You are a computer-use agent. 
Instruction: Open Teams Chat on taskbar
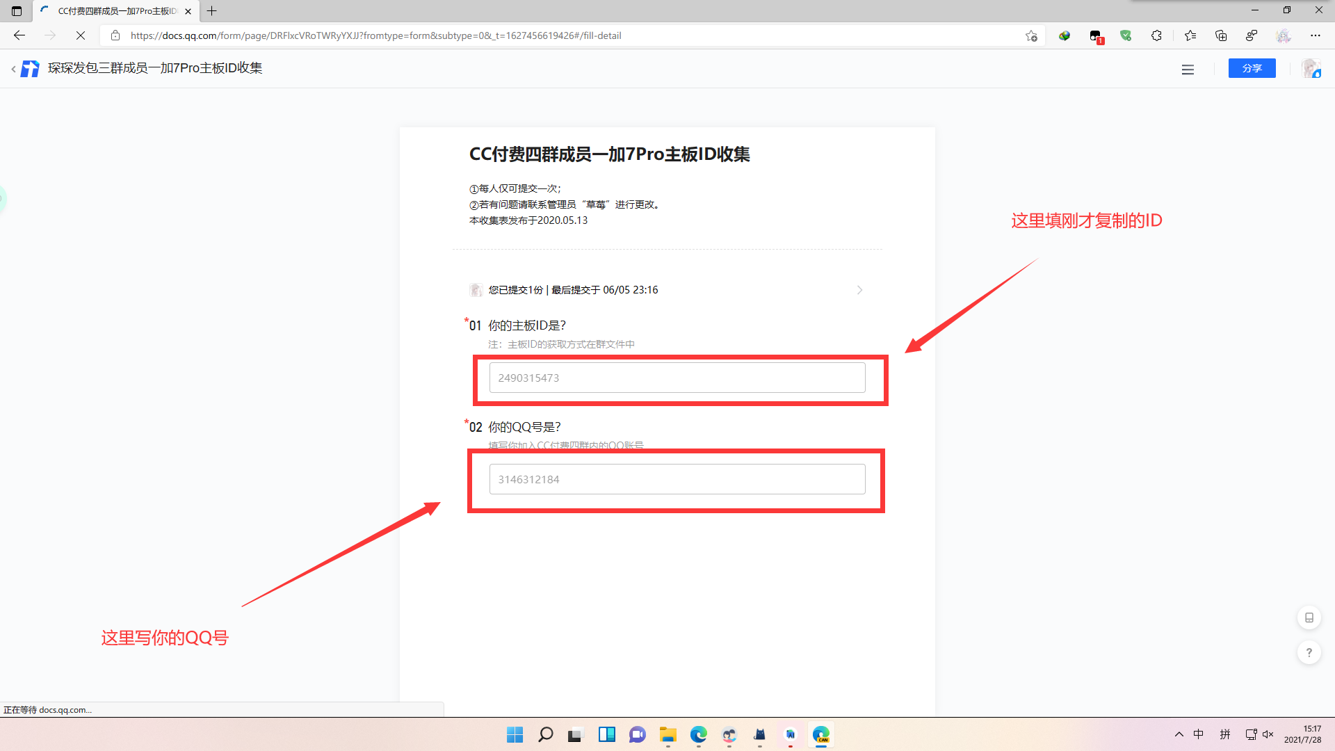coord(638,734)
